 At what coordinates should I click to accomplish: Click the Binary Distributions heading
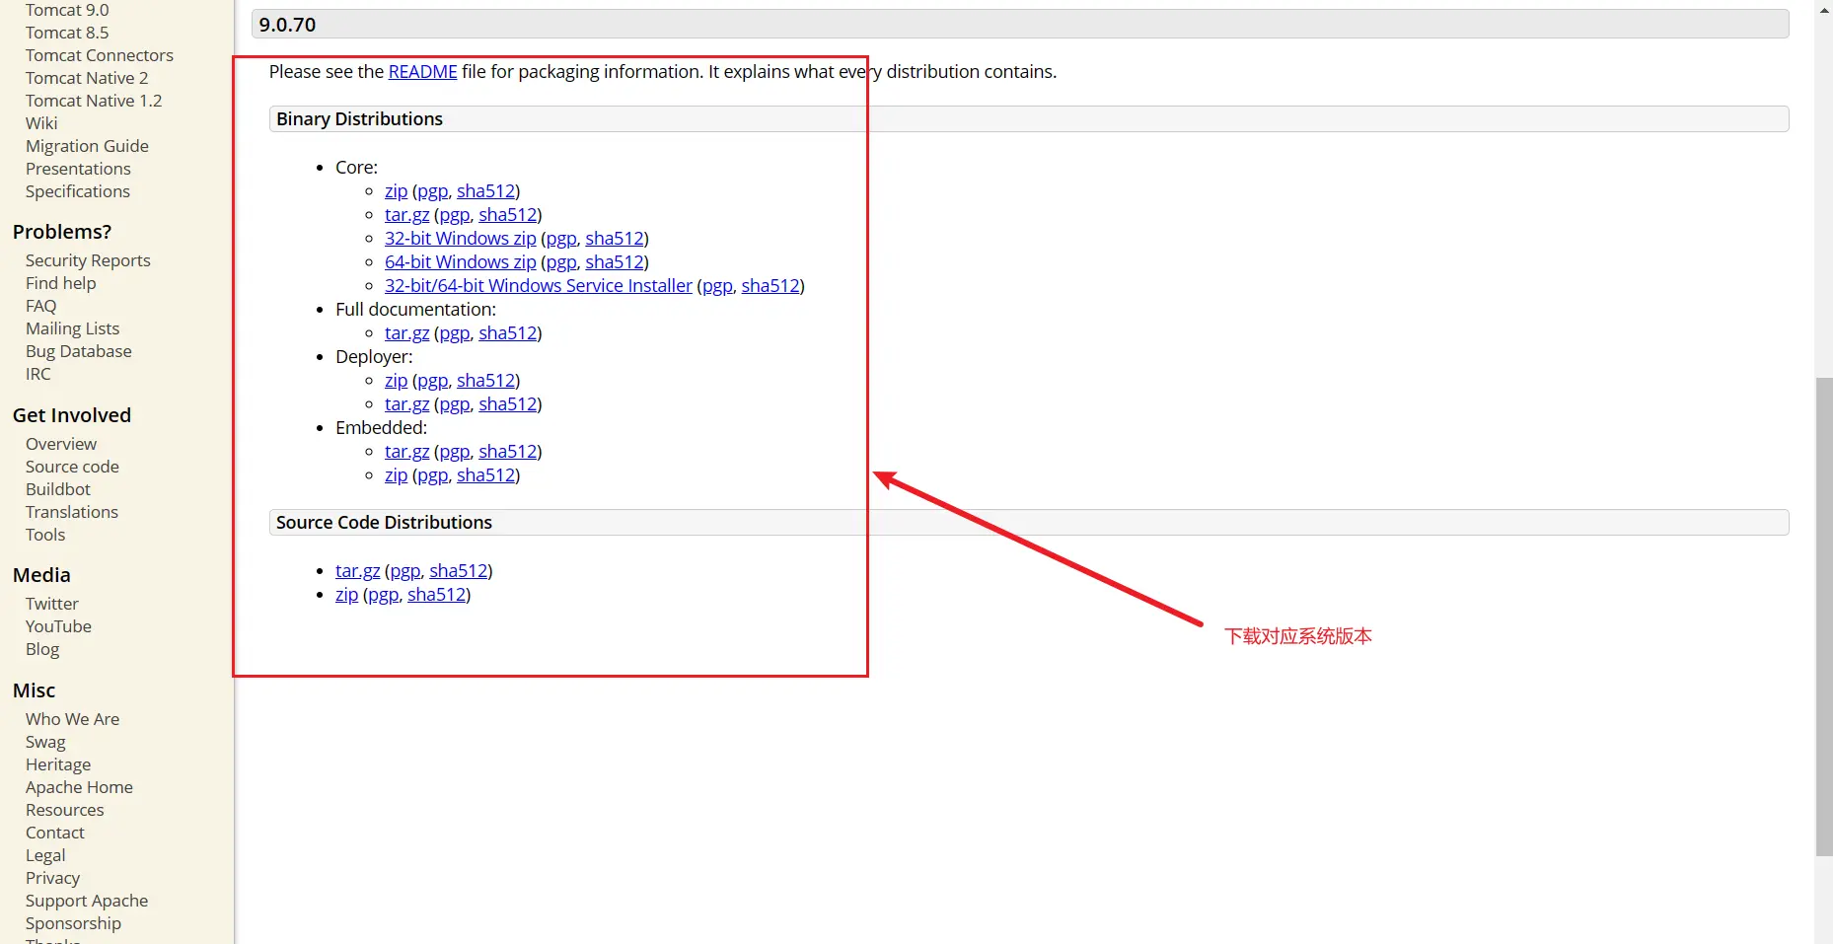click(x=1029, y=119)
